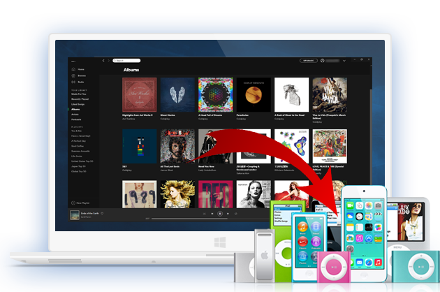Open Love, Peace & Fire album cover
The width and height of the screenshot is (440, 292).
pos(330,146)
